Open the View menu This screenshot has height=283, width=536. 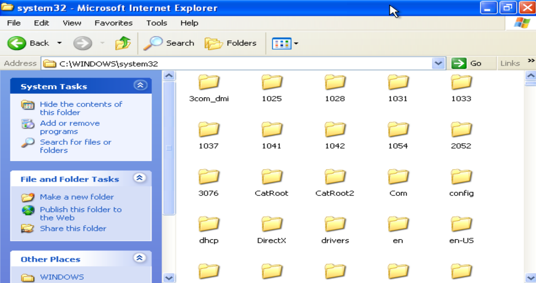click(72, 23)
